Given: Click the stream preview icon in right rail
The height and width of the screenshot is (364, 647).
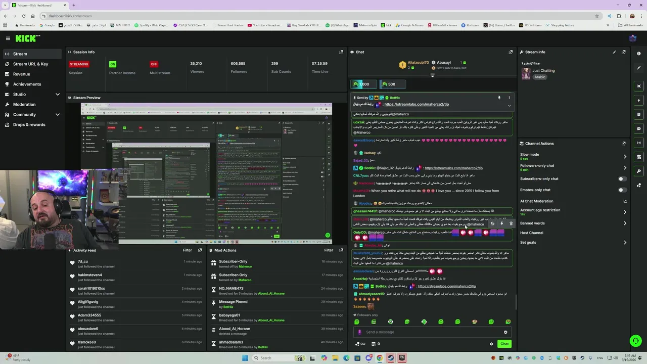Looking at the screenshot, I should [x=639, y=86].
